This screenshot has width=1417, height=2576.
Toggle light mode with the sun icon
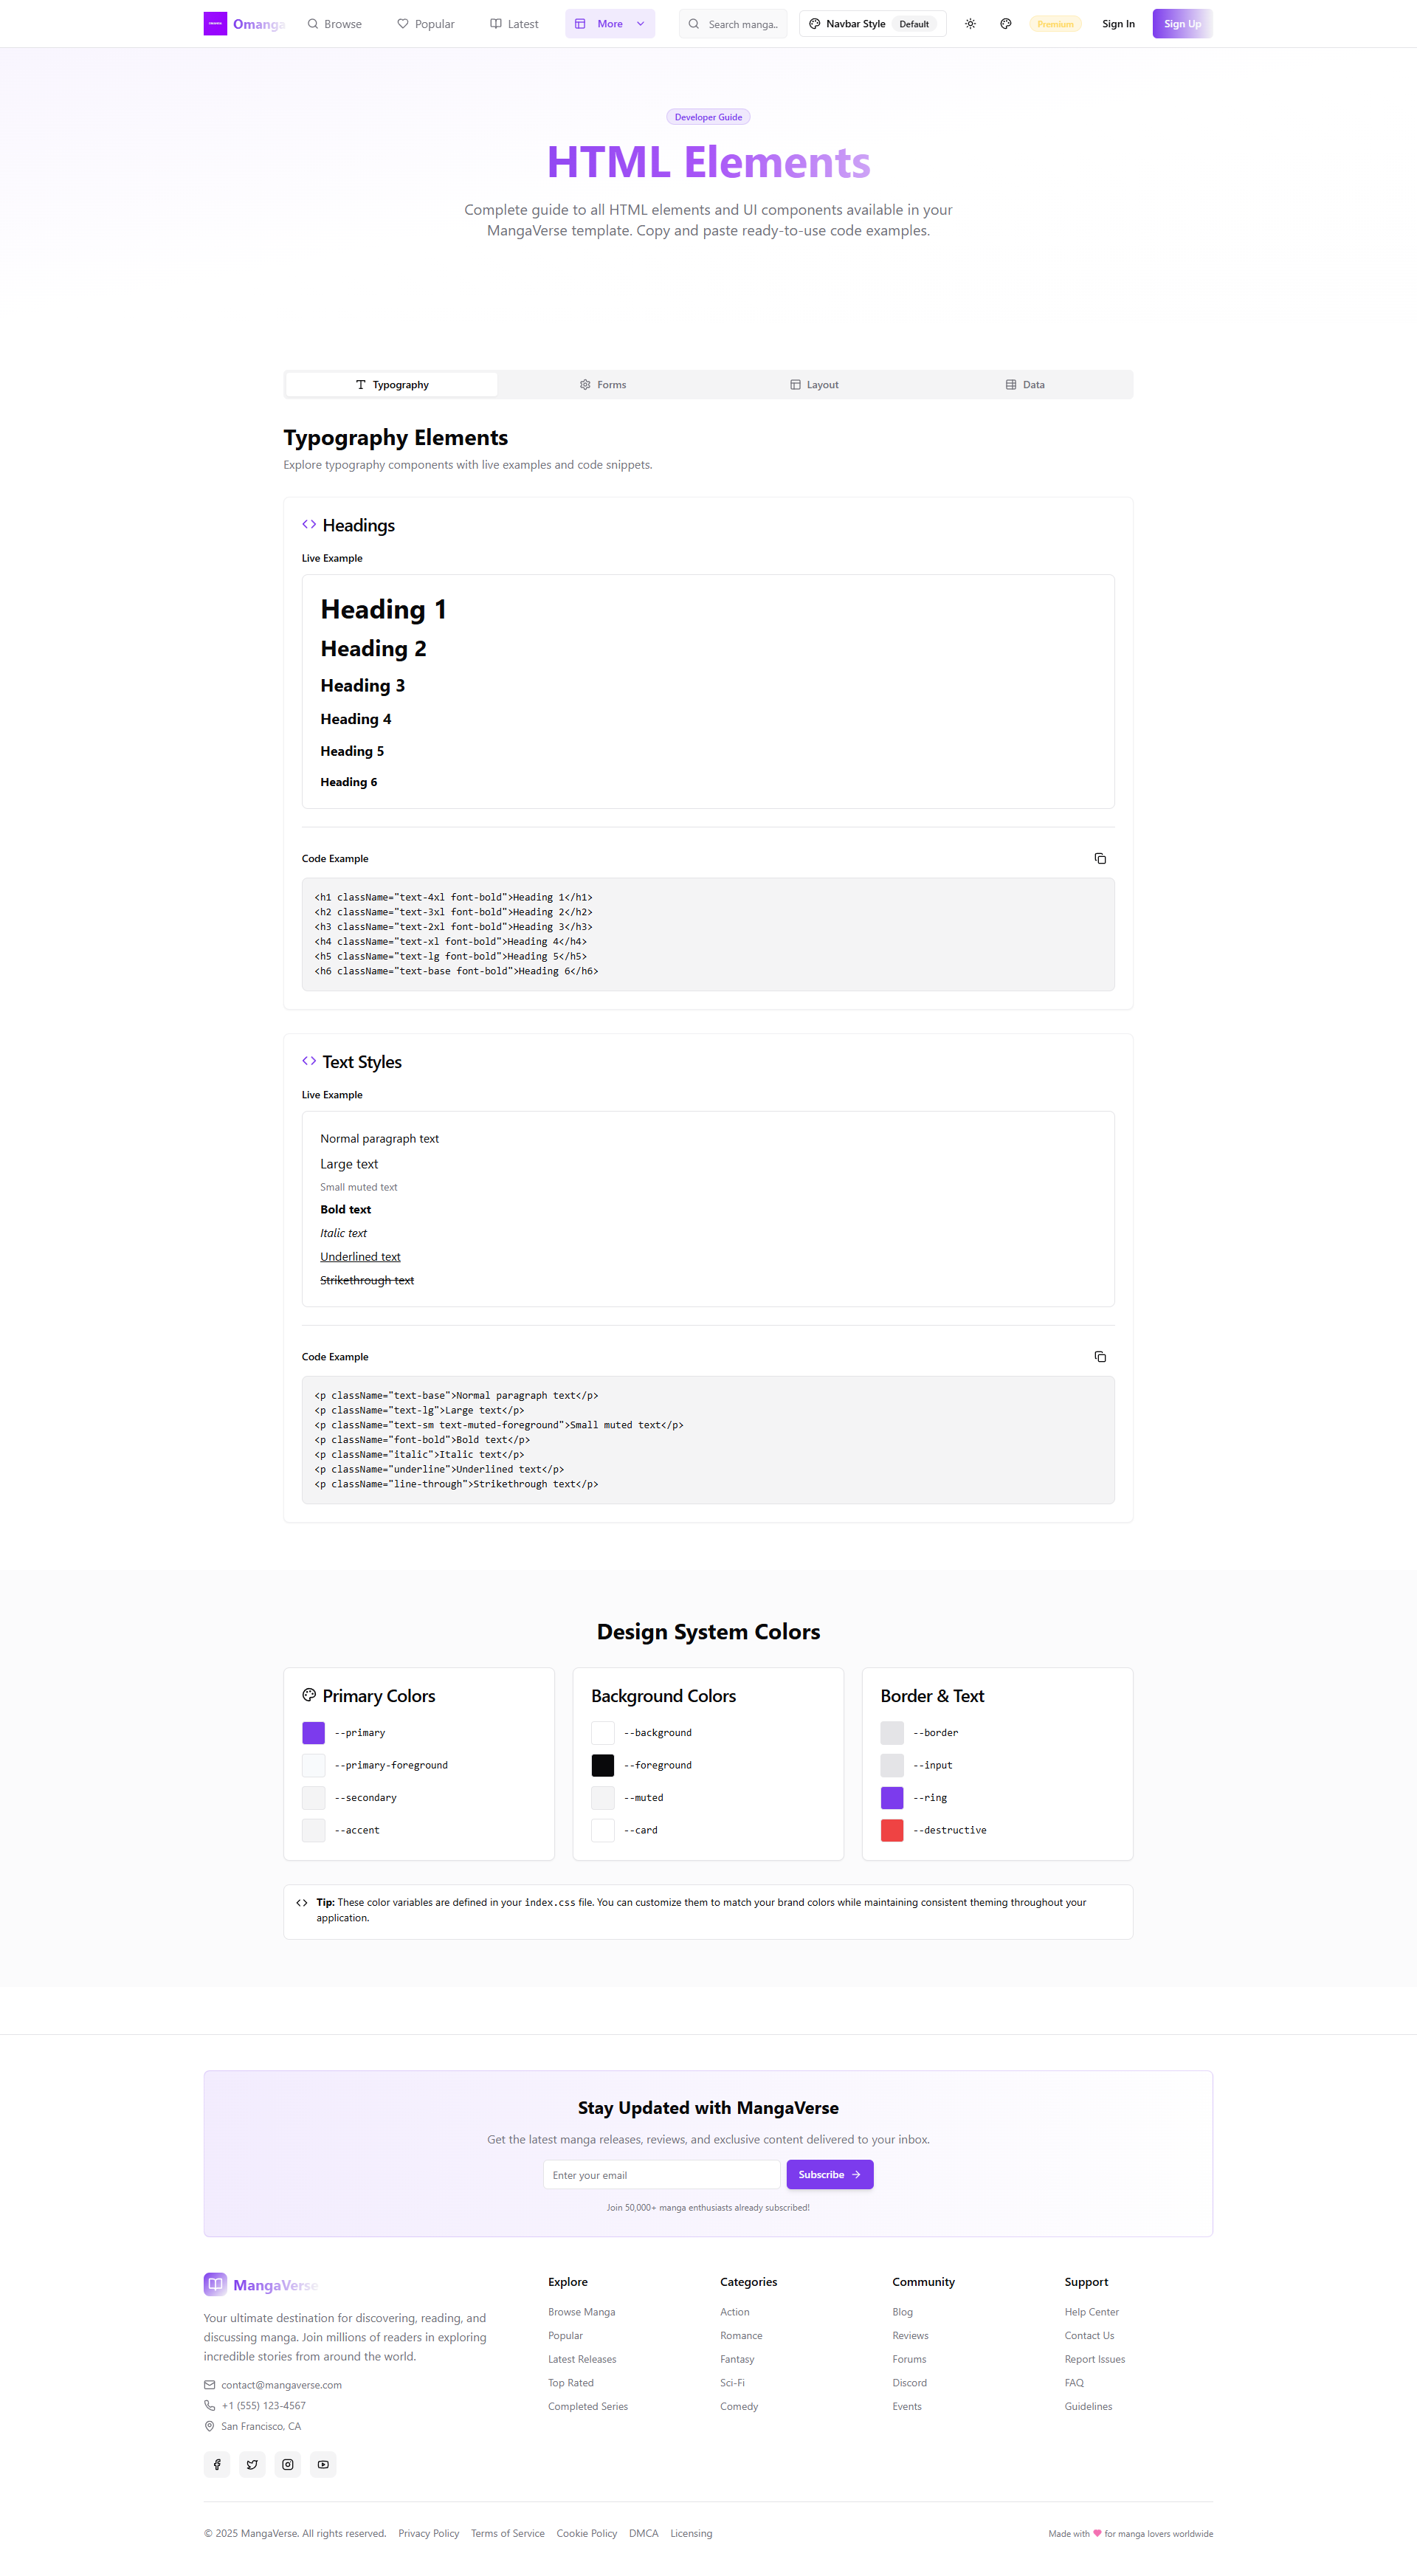coord(970,24)
